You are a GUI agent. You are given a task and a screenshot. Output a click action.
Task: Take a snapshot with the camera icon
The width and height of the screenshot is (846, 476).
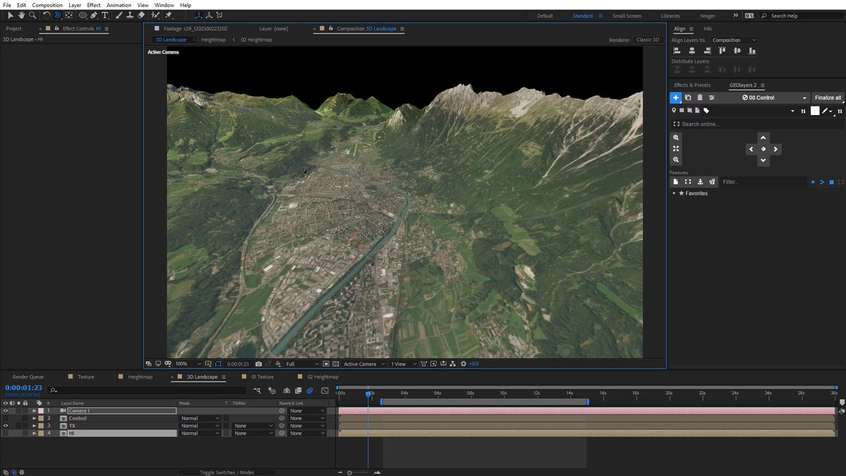pos(259,364)
